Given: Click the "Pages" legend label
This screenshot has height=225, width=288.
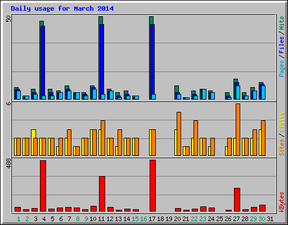Looking at the screenshot, I should coord(281,69).
